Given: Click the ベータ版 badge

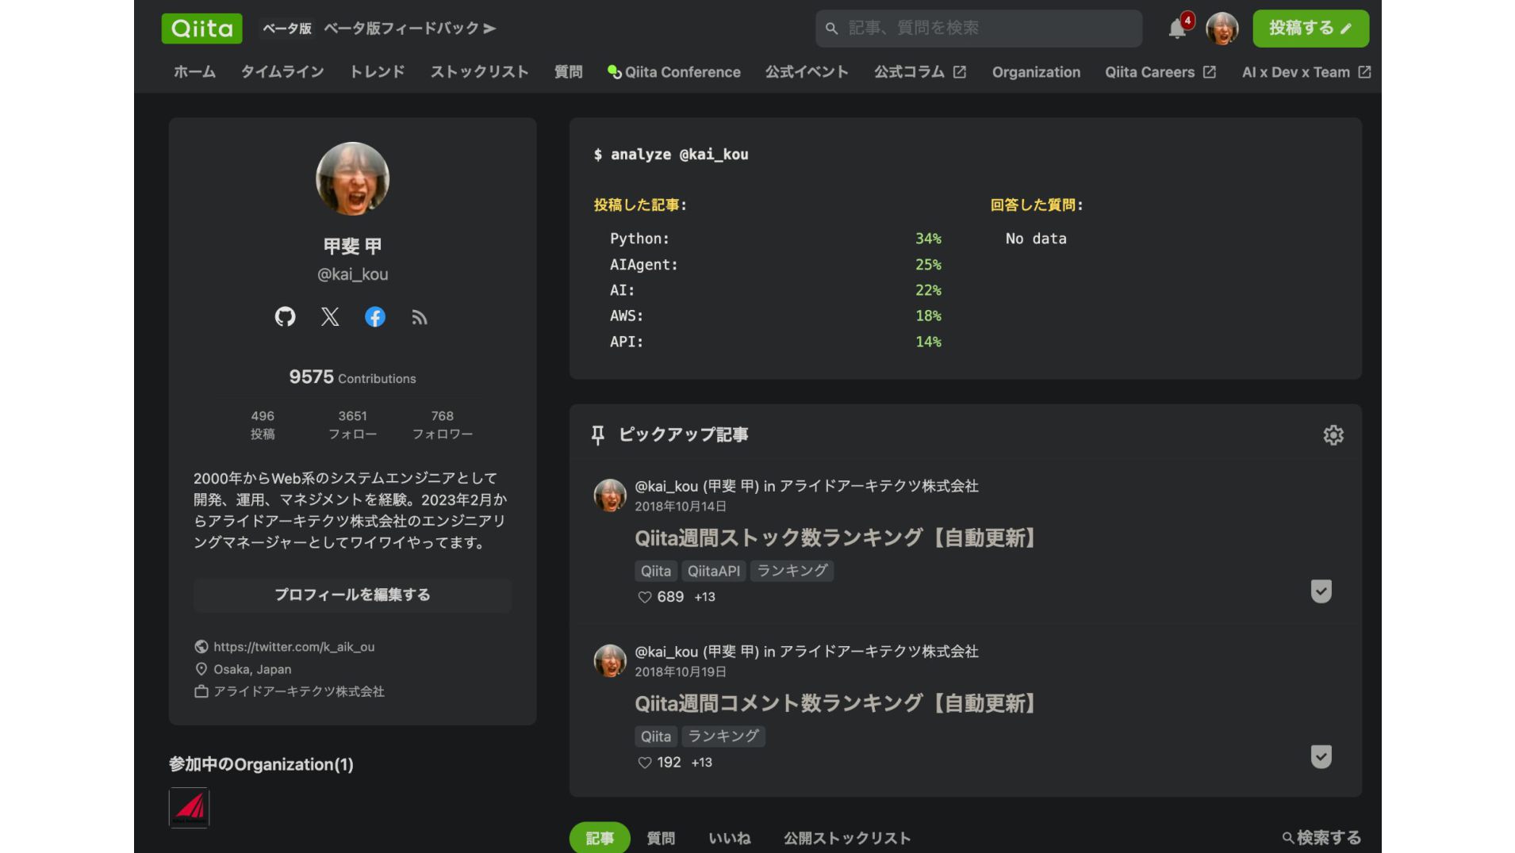Looking at the screenshot, I should pyautogui.click(x=286, y=29).
